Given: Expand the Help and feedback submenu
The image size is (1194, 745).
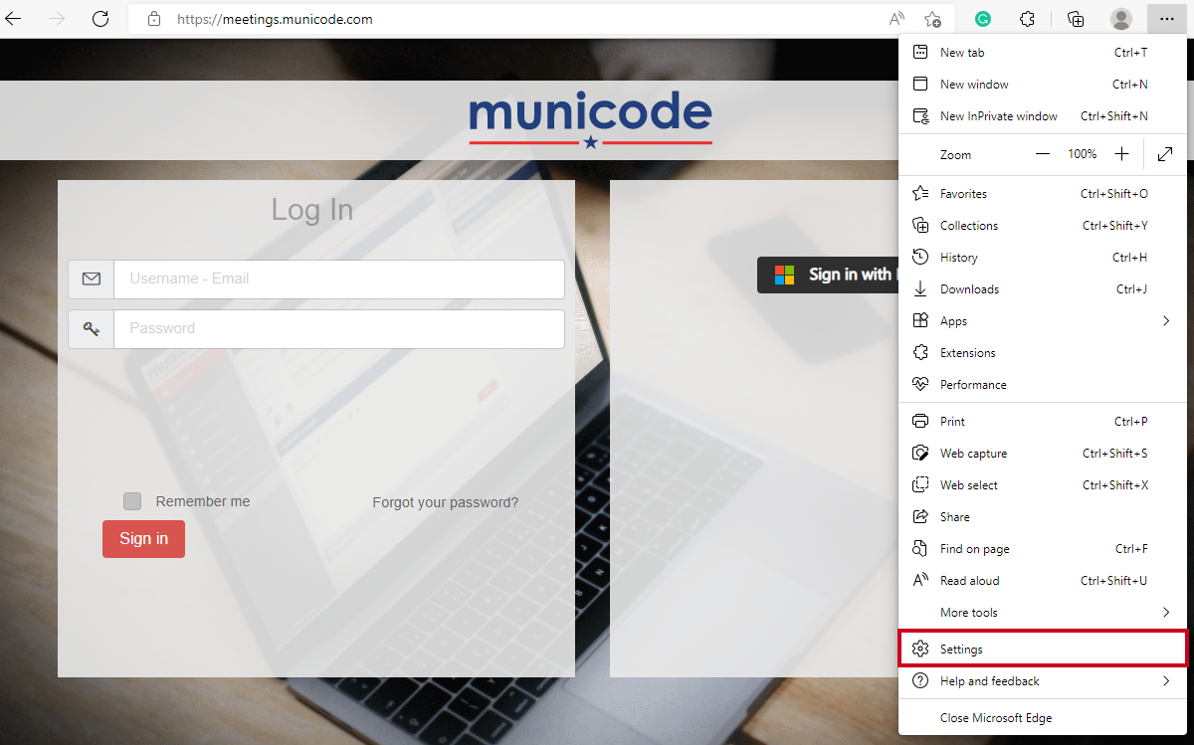Looking at the screenshot, I should (x=1042, y=681).
